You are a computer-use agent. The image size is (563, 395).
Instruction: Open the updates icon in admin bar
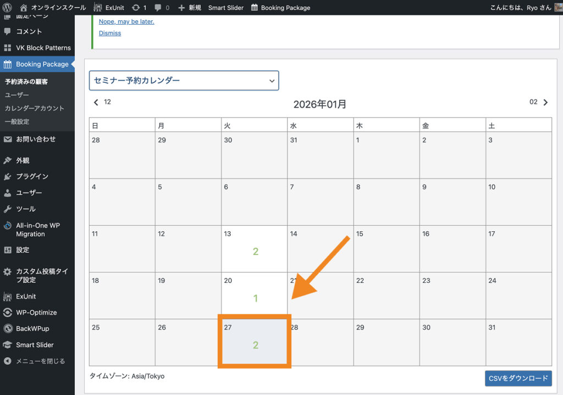click(x=136, y=8)
